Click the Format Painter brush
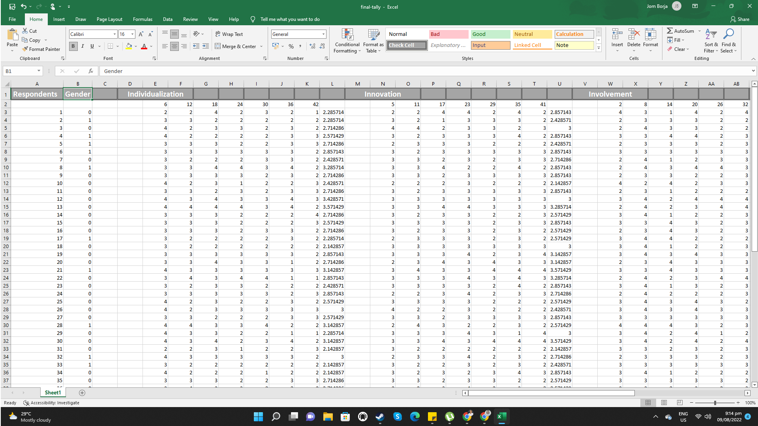 25,49
